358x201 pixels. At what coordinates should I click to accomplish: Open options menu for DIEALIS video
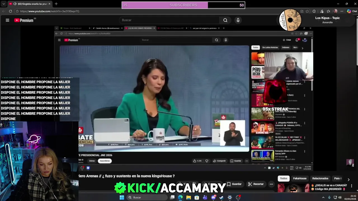(x=352, y=186)
